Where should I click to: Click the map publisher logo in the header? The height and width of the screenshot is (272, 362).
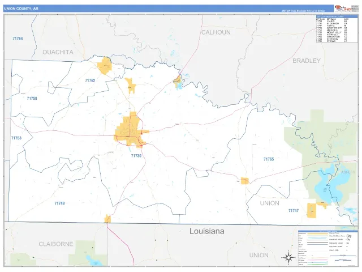[343, 8]
